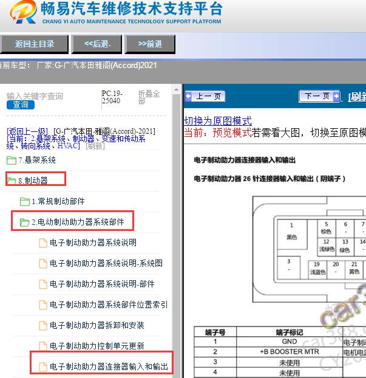
Task: Click pin 12 浅绿色 in the connector diagram
Action: tap(327, 246)
